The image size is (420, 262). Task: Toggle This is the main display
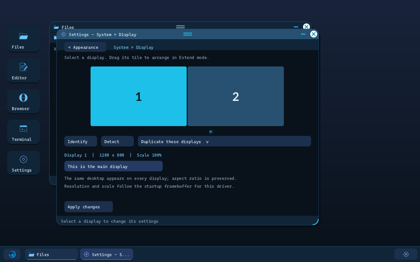(x=114, y=166)
